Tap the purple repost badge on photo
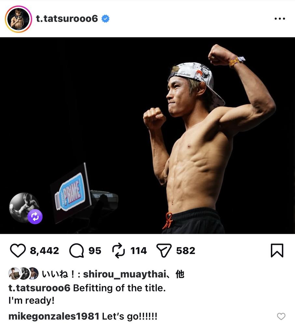This screenshot has height=326, width=295. (x=35, y=217)
